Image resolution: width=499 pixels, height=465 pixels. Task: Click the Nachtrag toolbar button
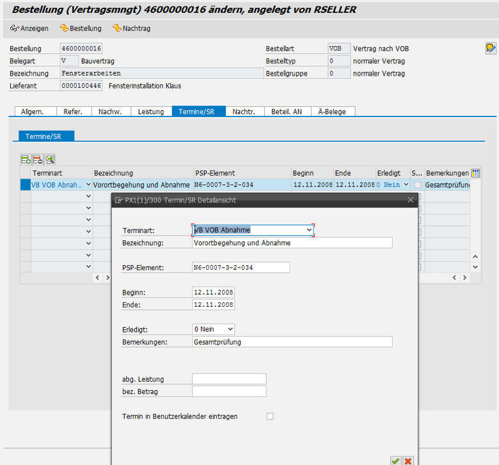[132, 28]
